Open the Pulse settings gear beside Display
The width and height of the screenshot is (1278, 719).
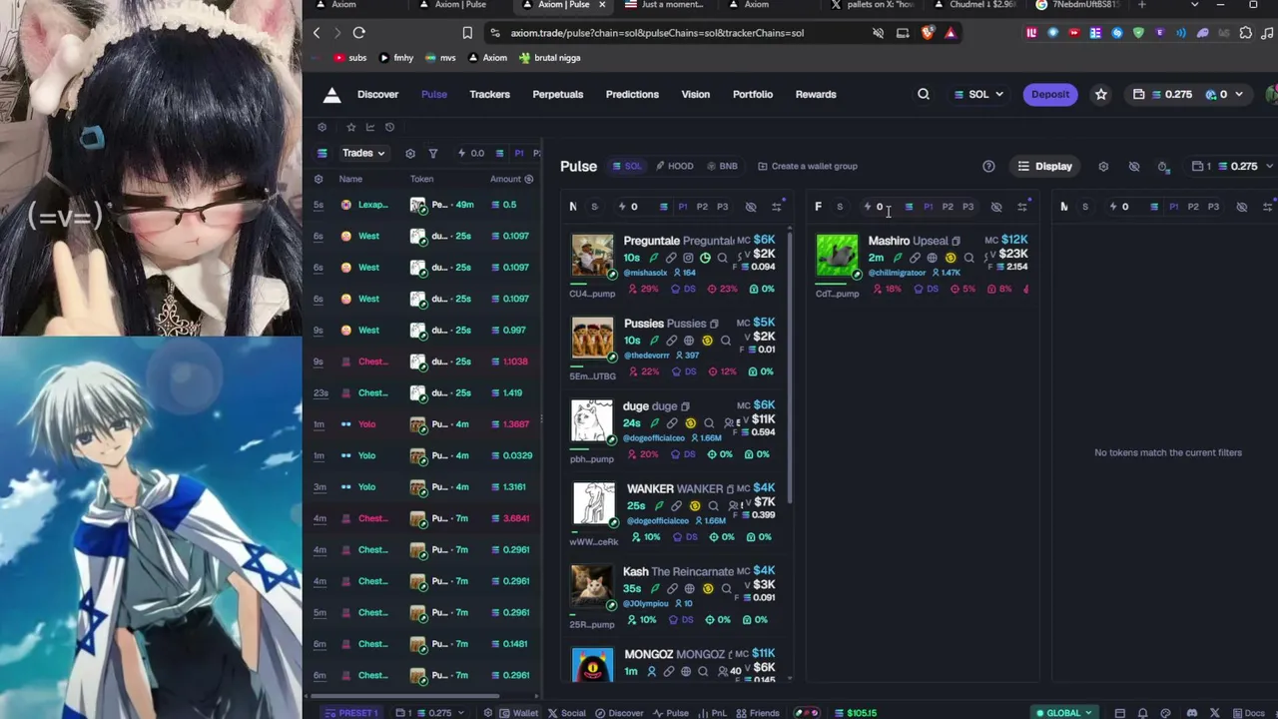tap(1103, 167)
